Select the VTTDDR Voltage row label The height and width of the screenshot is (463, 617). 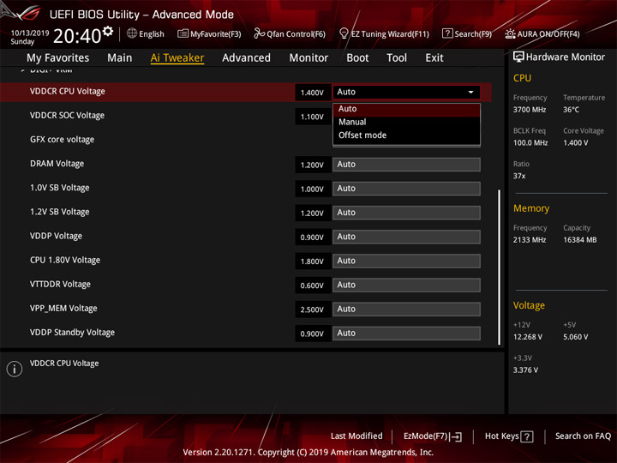60,284
